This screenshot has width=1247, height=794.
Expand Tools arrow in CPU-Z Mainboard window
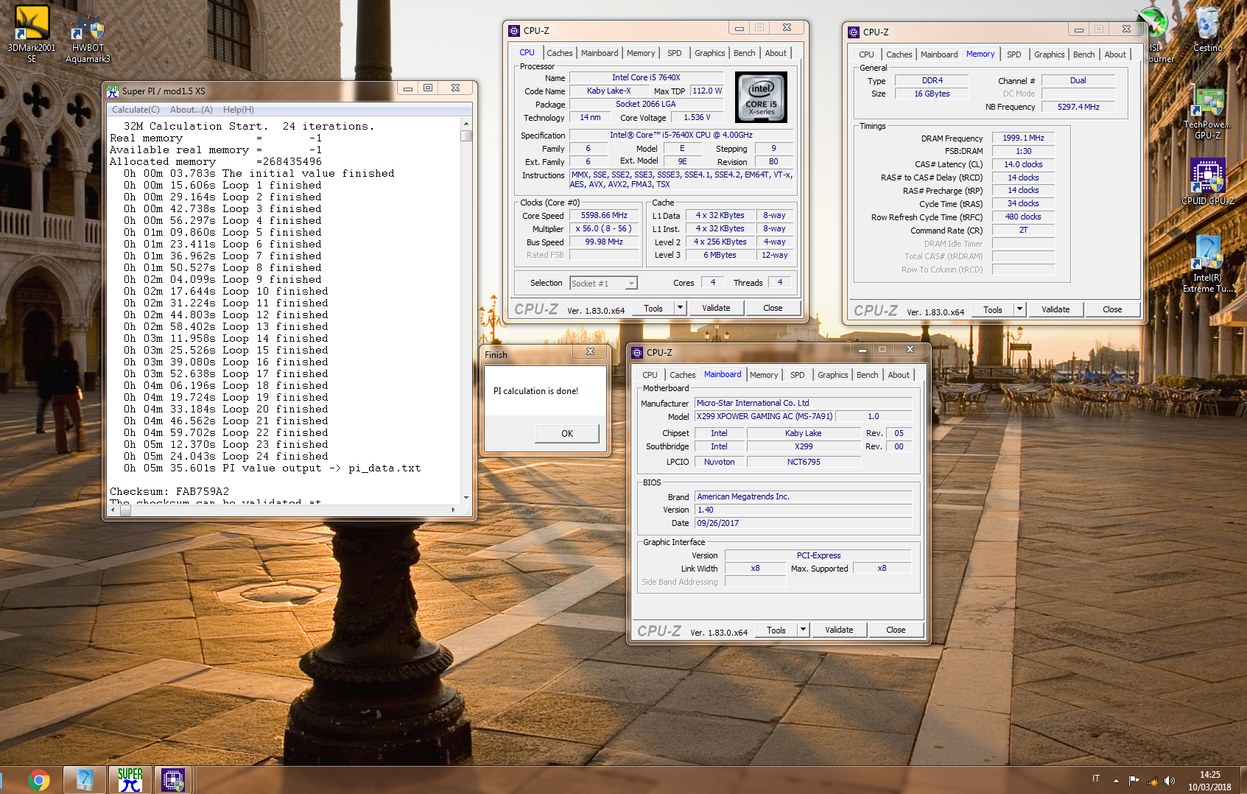[x=804, y=630]
